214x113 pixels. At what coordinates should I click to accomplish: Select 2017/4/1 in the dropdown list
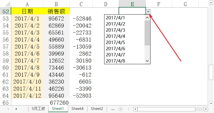pos(125,18)
